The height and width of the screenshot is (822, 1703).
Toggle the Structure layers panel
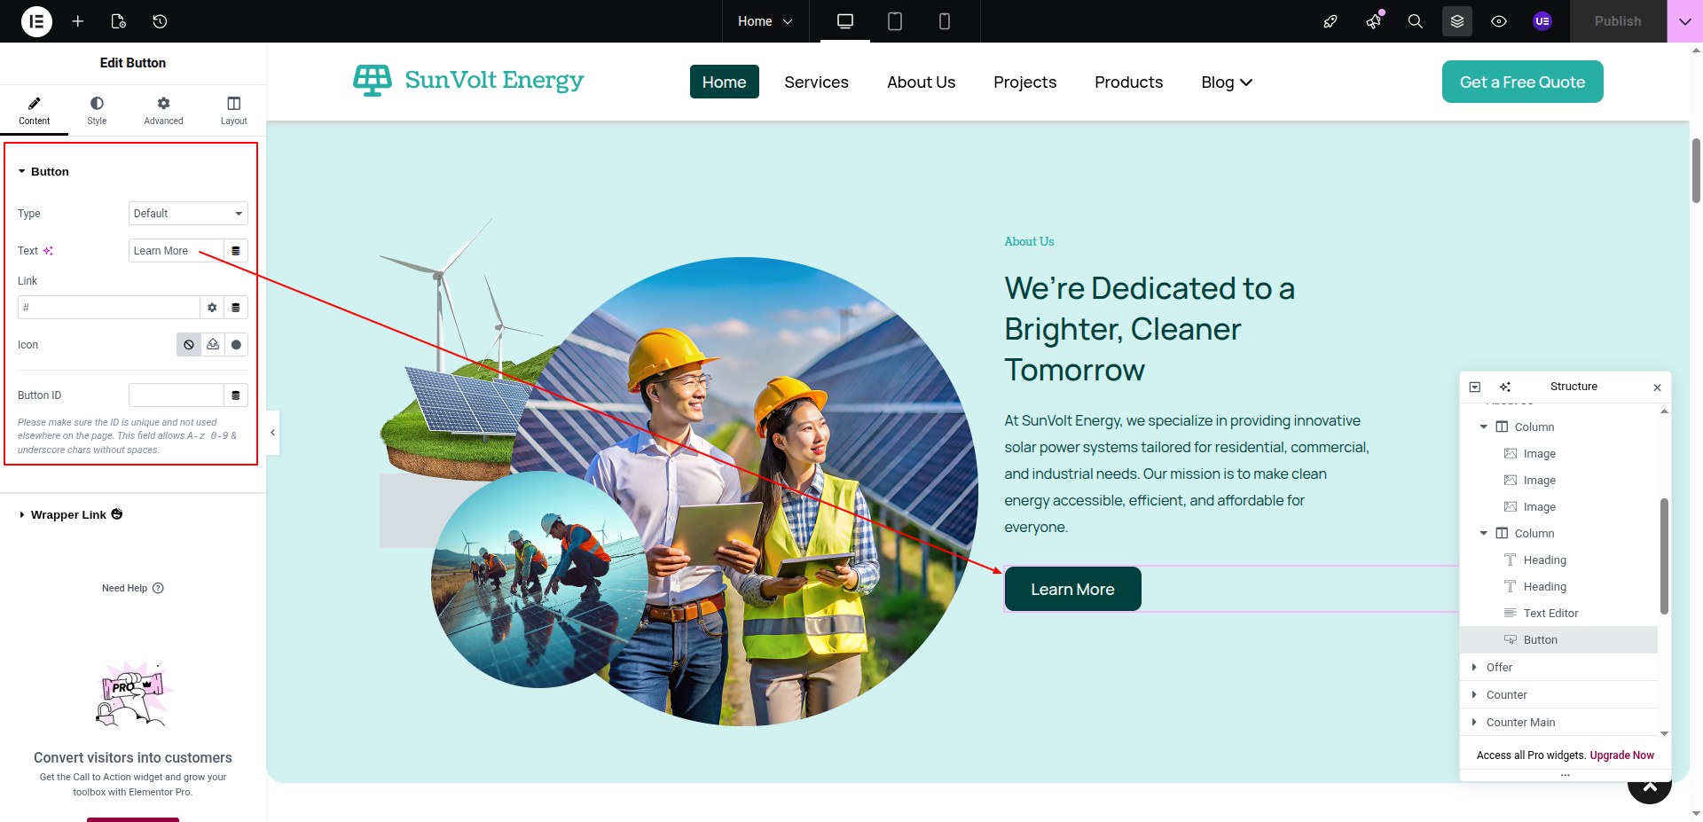pos(1456,21)
